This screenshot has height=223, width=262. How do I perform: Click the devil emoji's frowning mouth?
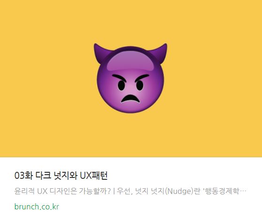[x=131, y=99]
